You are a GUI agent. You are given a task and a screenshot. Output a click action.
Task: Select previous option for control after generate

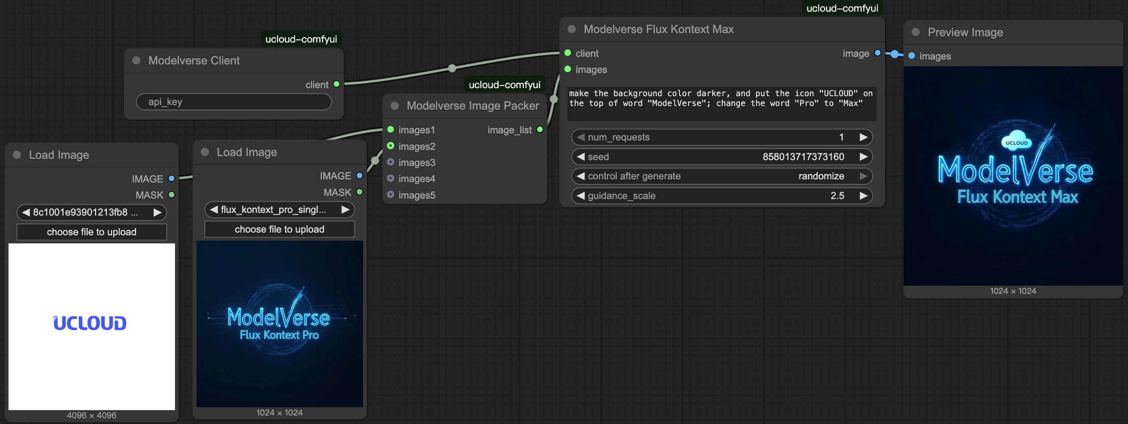581,176
